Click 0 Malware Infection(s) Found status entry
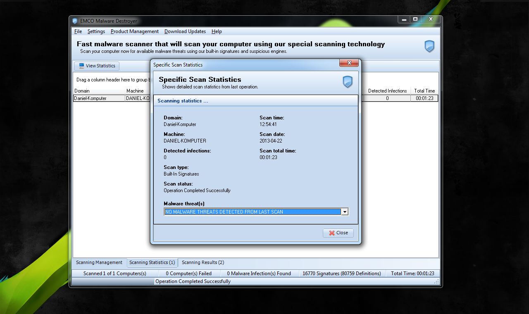Viewport: 529px width, 314px height. pyautogui.click(x=259, y=274)
